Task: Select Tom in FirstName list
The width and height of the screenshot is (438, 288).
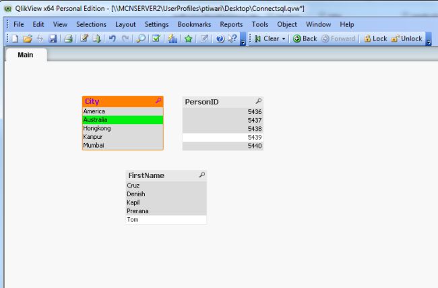Action: click(x=166, y=219)
